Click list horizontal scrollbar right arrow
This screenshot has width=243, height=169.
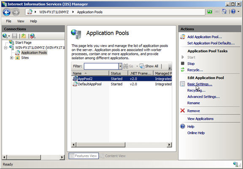[170, 145]
